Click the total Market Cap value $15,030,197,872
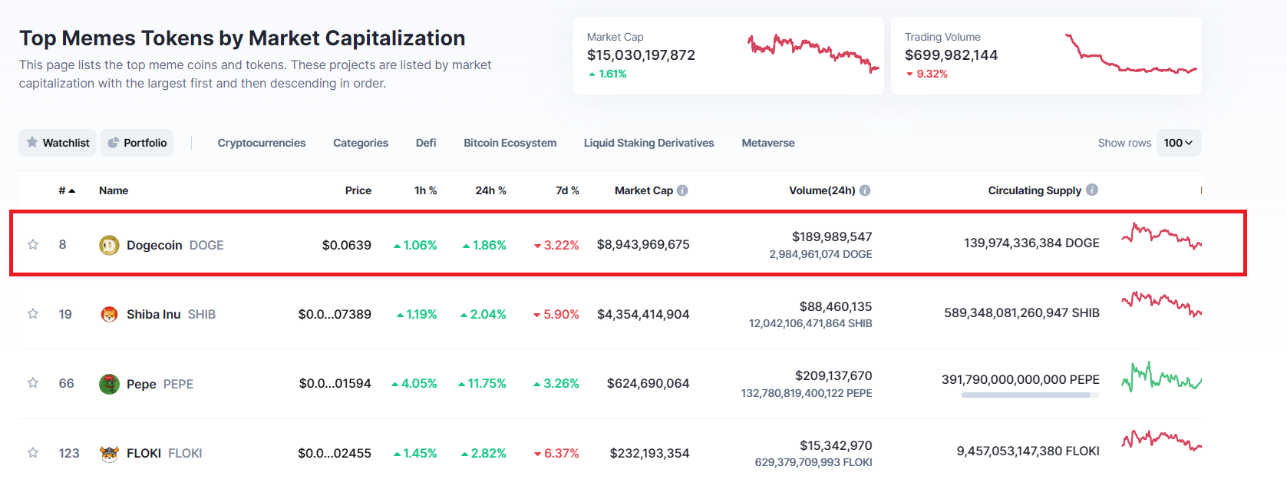Screen dimensions: 1287x486 click(641, 55)
